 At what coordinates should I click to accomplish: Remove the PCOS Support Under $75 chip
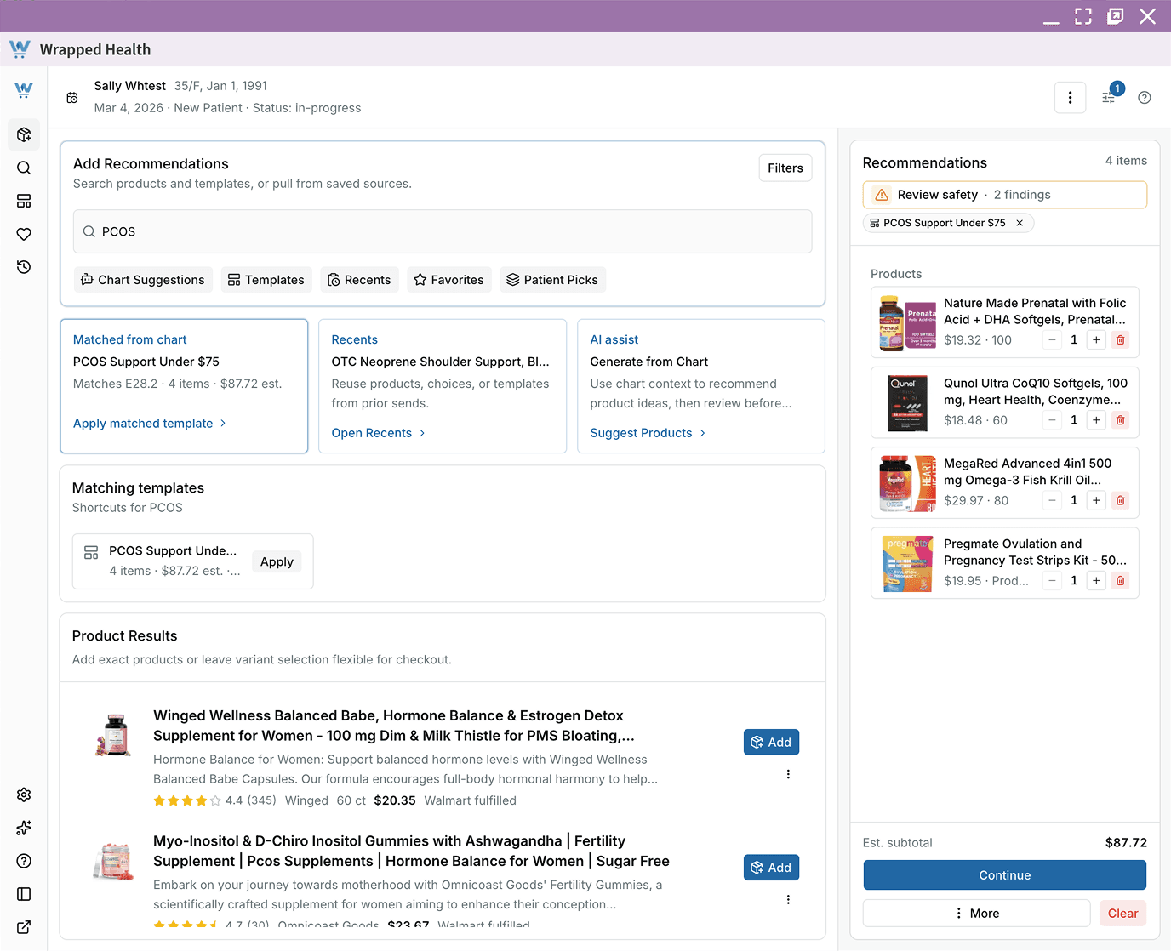(x=1020, y=223)
